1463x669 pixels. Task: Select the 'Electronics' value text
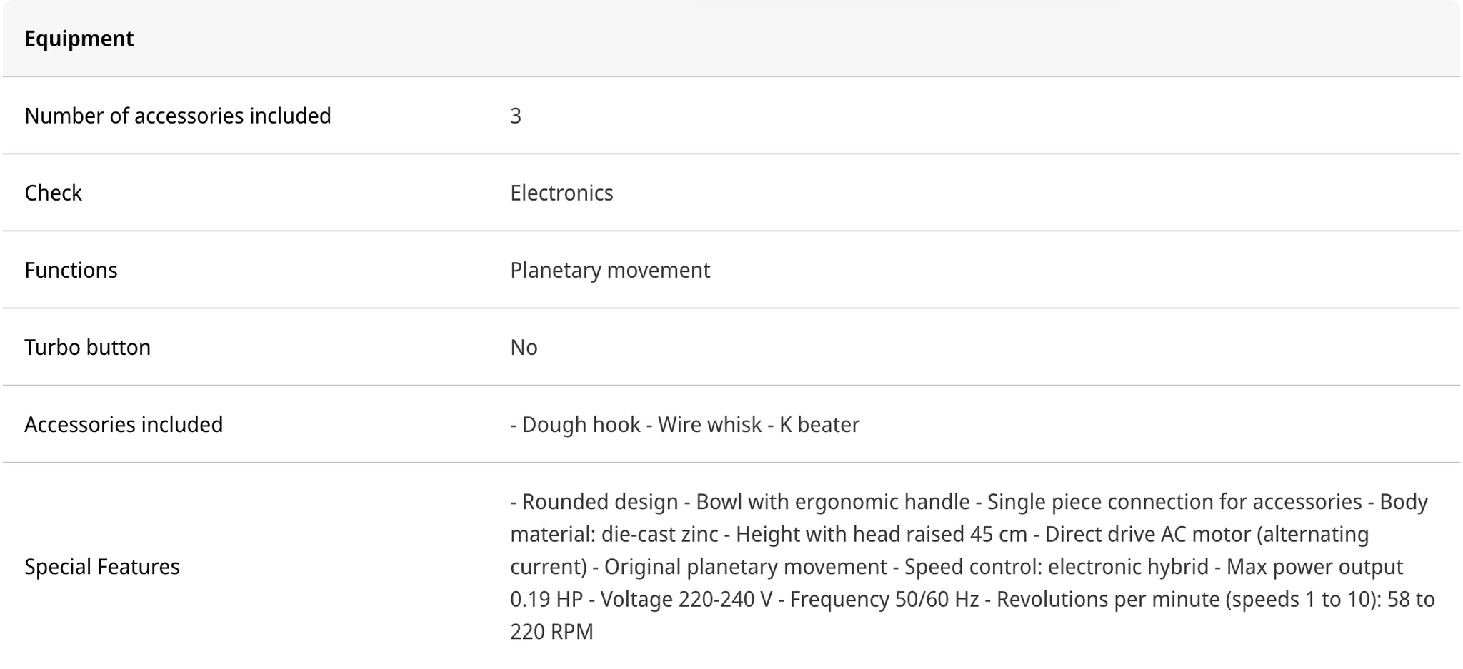561,193
